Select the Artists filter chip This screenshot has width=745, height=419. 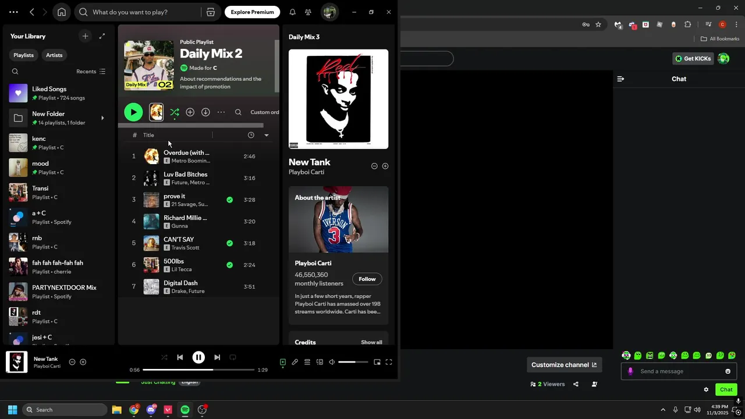pos(54,55)
